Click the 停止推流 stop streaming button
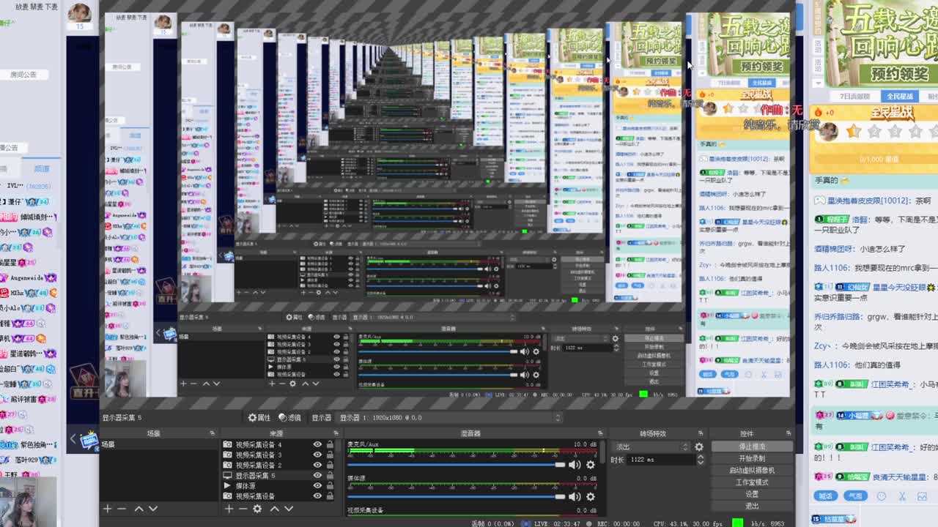The height and width of the screenshot is (527, 938). tap(751, 446)
